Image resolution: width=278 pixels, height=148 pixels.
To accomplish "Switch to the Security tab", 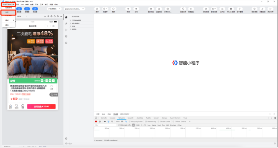I will tap(131, 118).
